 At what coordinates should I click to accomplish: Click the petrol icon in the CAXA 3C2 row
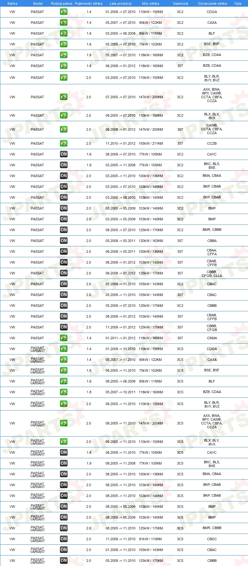click(64, 23)
